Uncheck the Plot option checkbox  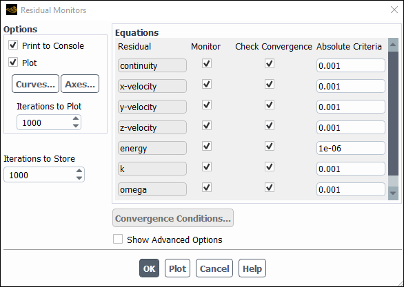[13, 62]
